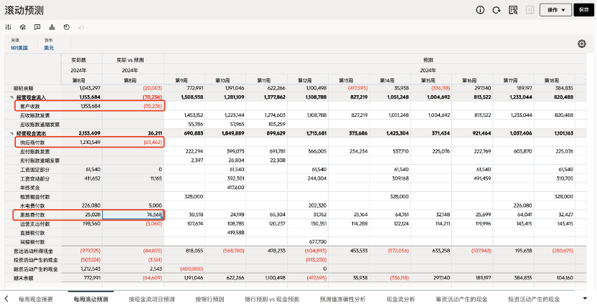Select the 差旅费付款 cell showing 76,568
597x308 pixels.
(133, 214)
